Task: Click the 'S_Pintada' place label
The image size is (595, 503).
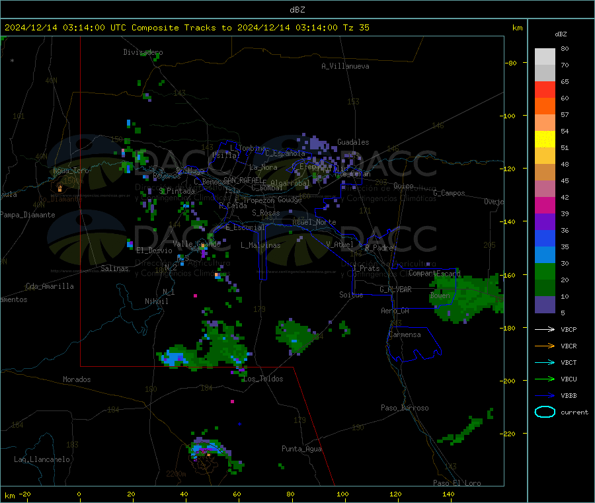Action: click(177, 191)
